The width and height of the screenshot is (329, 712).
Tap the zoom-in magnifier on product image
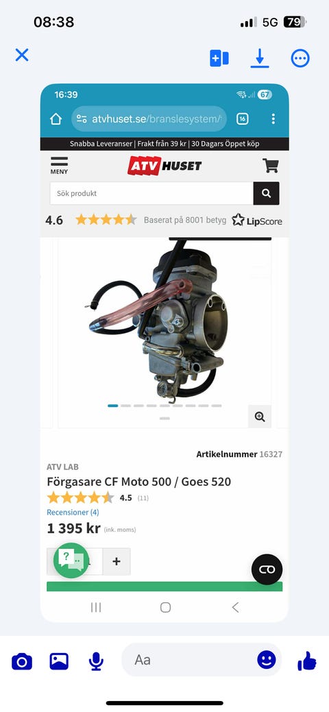(x=260, y=417)
